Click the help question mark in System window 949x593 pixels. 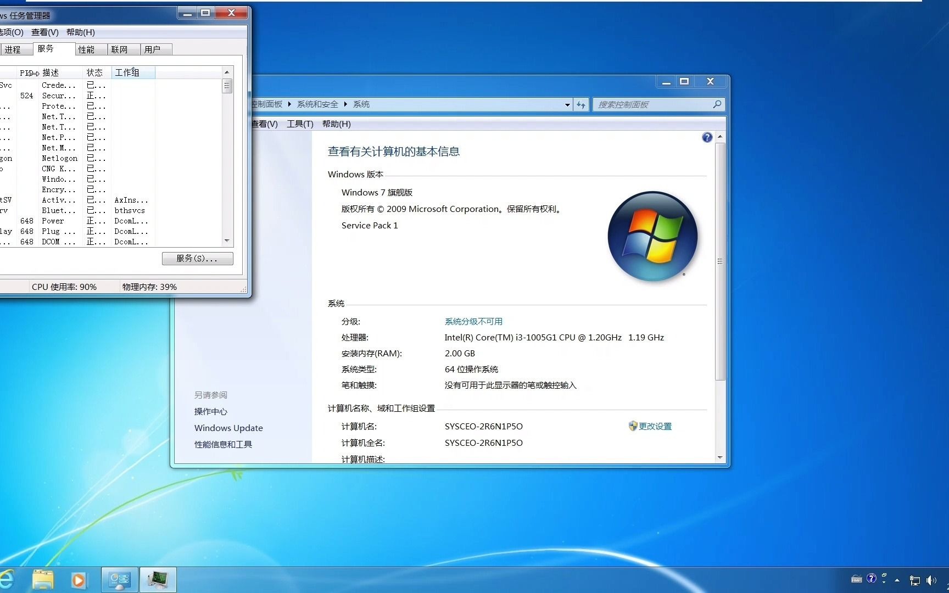pos(707,138)
